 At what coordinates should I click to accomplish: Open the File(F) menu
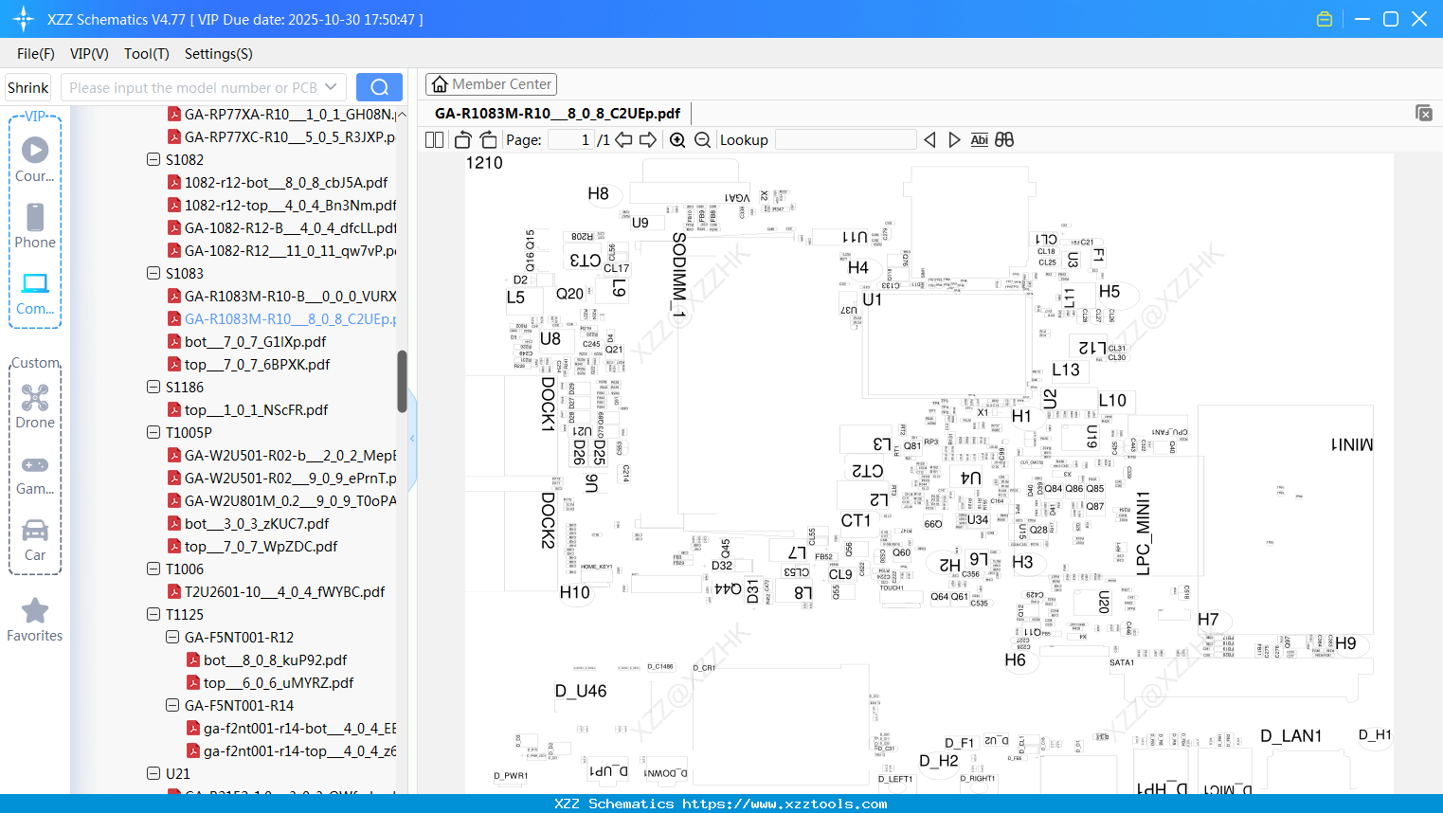click(36, 54)
